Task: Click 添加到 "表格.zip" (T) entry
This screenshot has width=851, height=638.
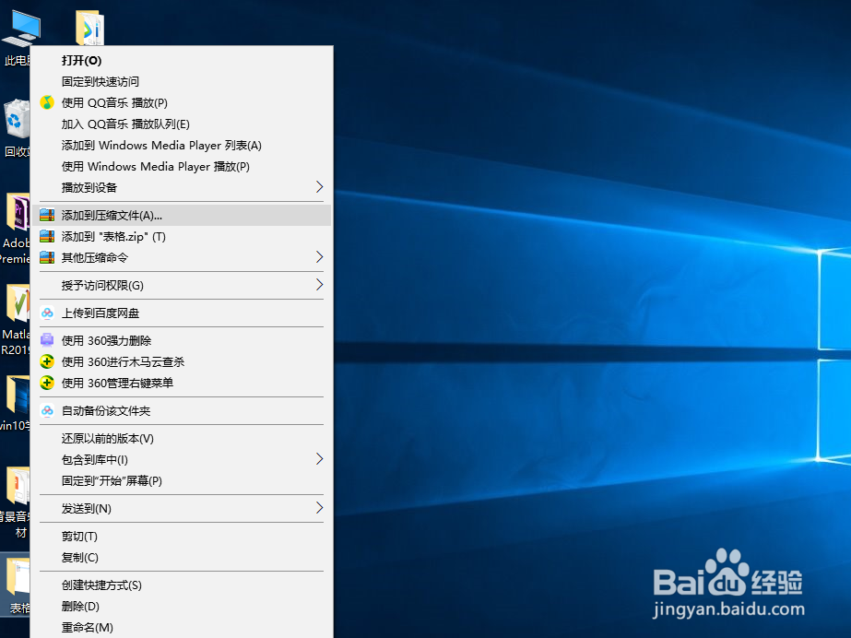Action: pos(182,237)
